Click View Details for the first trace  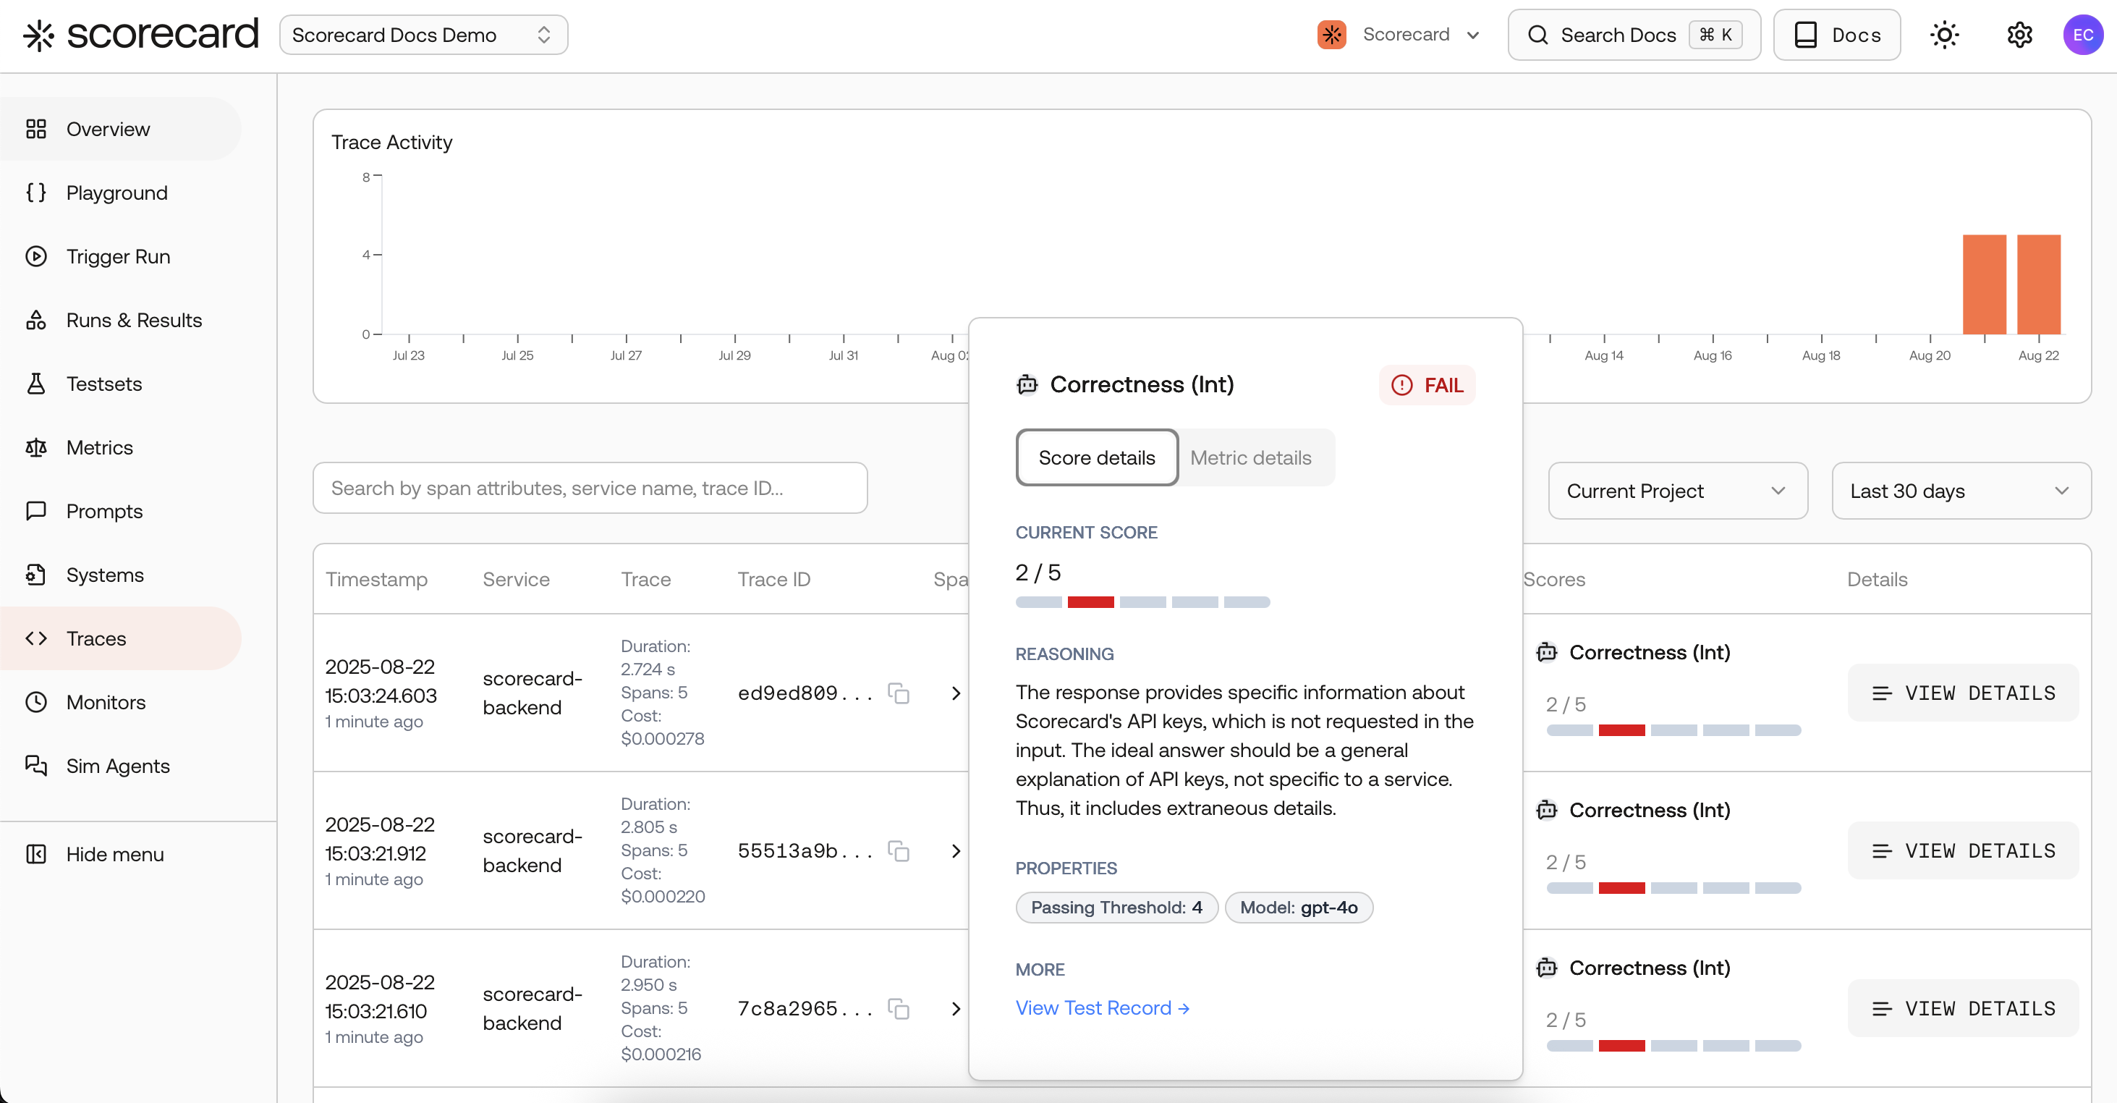1962,693
